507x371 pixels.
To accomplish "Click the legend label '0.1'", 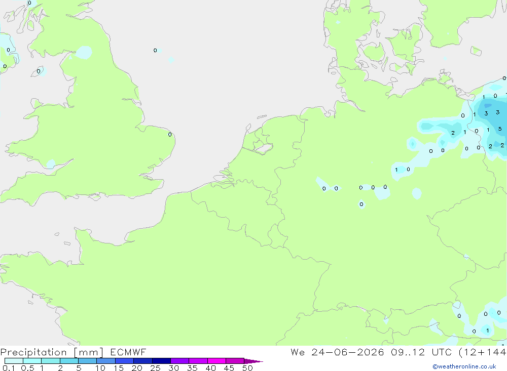I will pos(9,368).
